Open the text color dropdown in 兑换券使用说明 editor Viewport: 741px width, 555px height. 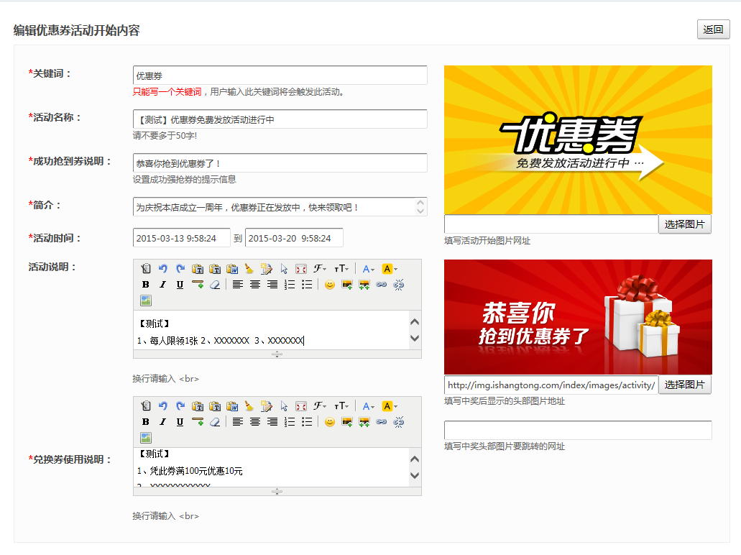pyautogui.click(x=368, y=406)
